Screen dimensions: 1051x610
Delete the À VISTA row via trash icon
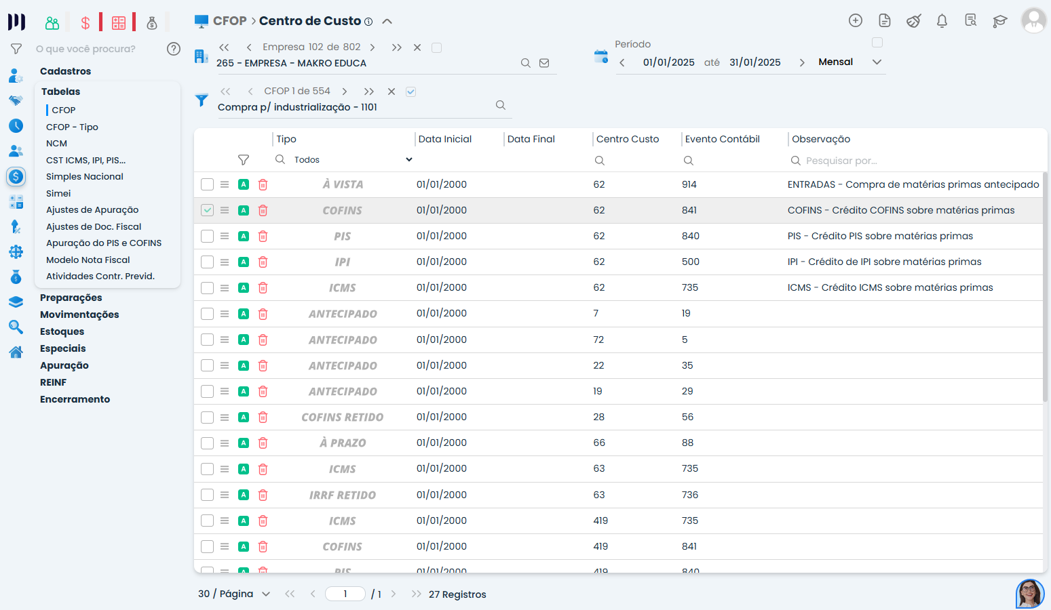click(263, 185)
